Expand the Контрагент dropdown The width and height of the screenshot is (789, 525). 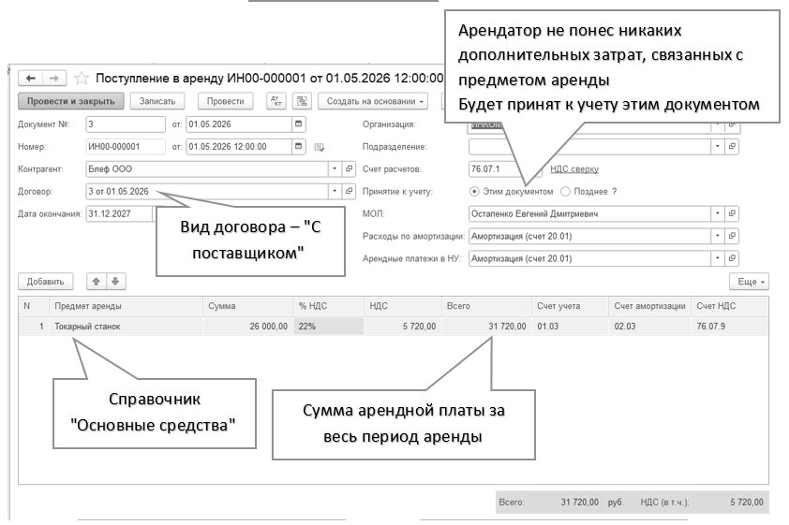coord(335,169)
